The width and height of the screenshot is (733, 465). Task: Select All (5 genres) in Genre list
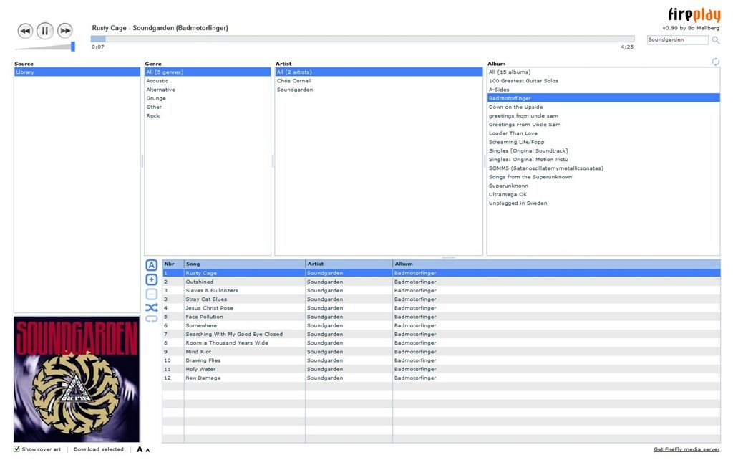208,72
